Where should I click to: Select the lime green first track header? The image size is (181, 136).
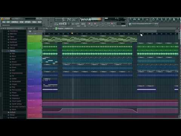tap(35, 39)
